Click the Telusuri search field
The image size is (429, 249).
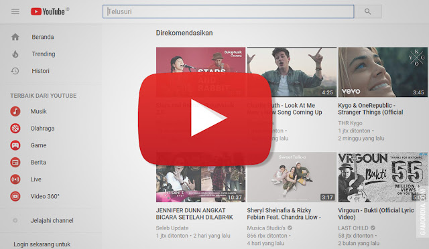coord(228,11)
